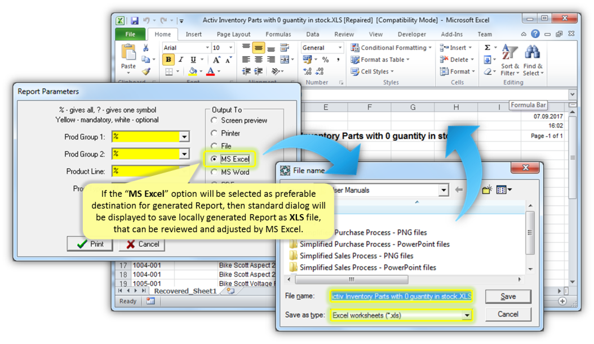The height and width of the screenshot is (344, 594).
Task: Click the Undo arrow in Quick Access Toolbar
Action: coord(147,20)
